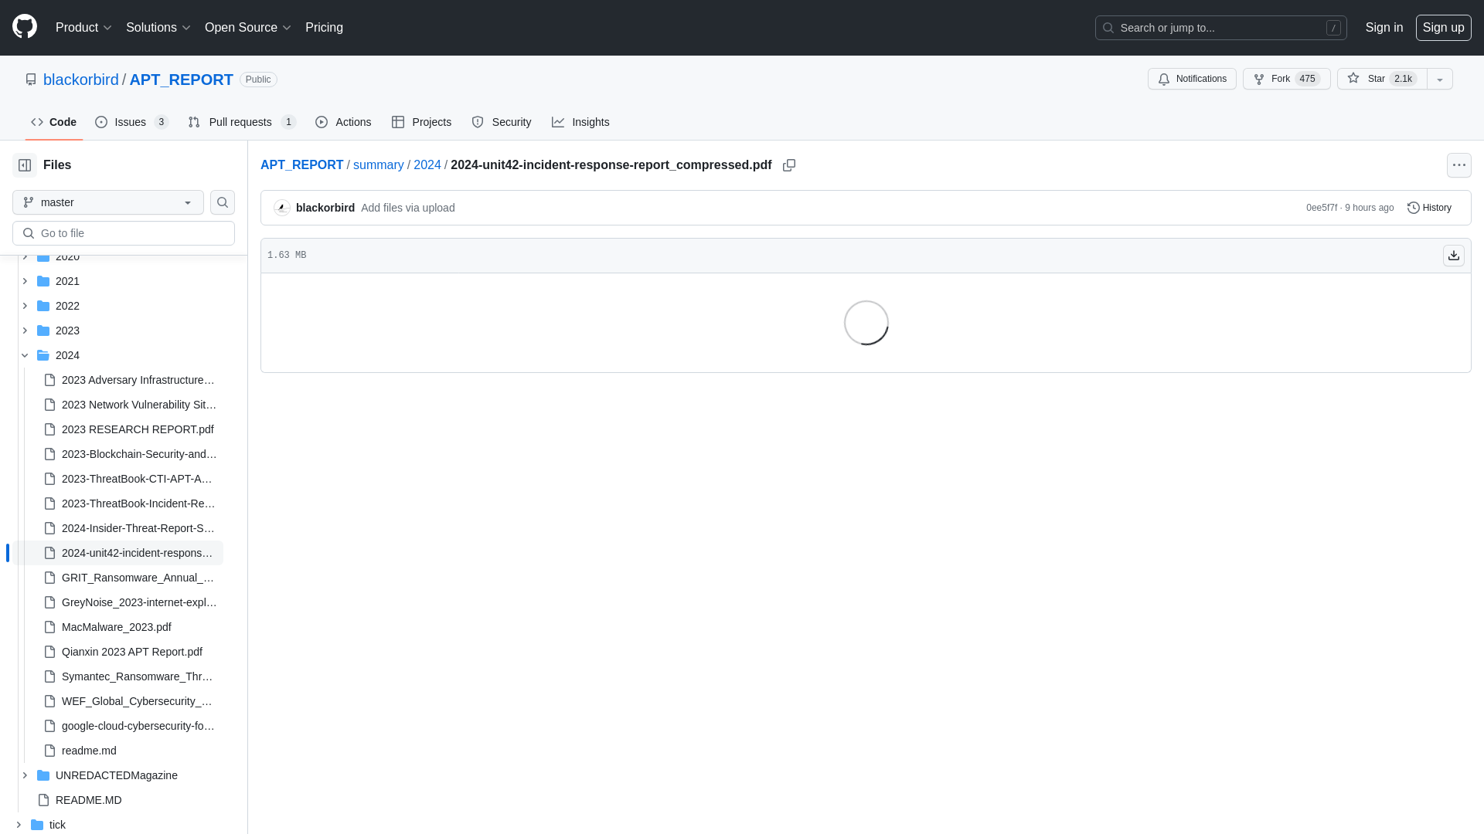Click the blackorbird avatar in commit bar
The height and width of the screenshot is (834, 1484).
(282, 208)
